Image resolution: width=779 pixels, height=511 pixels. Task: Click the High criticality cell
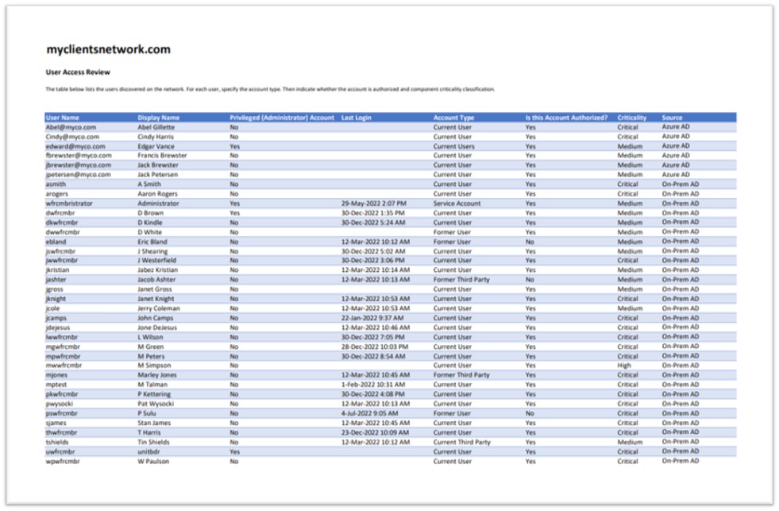click(x=624, y=366)
